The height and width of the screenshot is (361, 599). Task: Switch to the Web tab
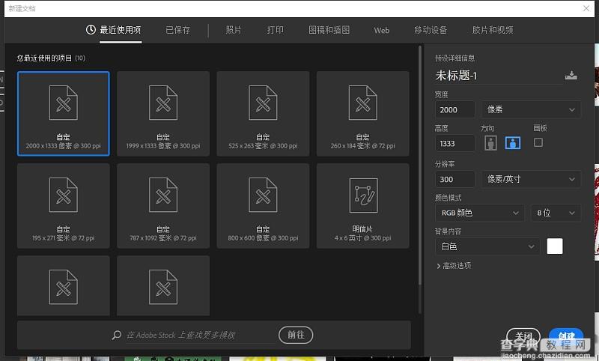(382, 30)
